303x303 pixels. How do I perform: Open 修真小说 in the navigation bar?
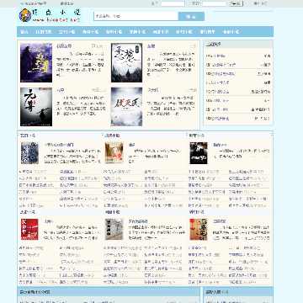pos(90,32)
